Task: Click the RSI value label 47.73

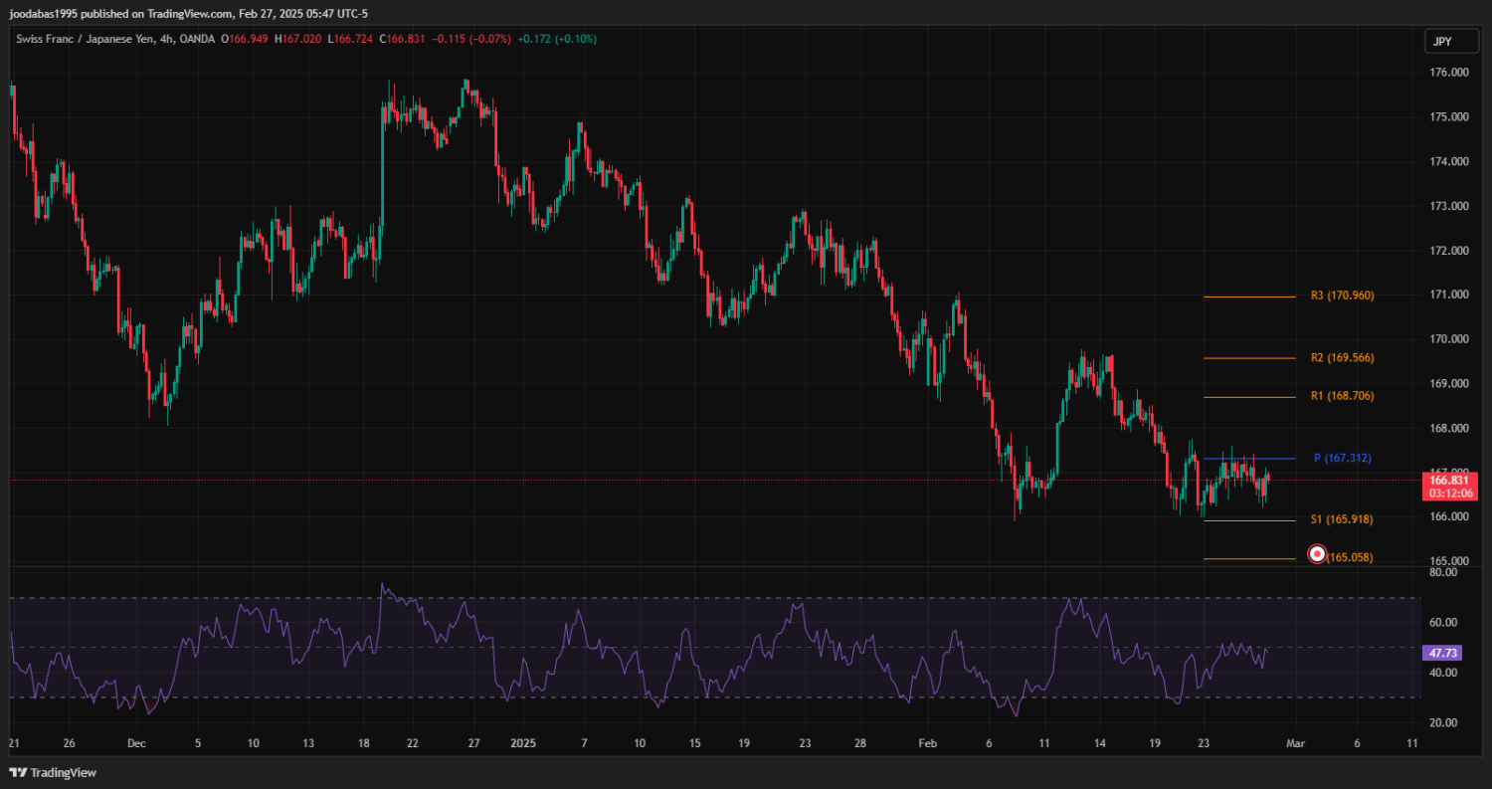Action: 1441,654
